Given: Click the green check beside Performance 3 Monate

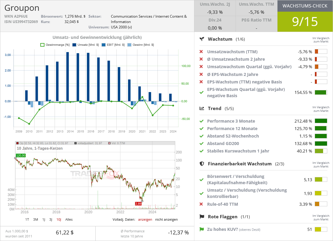Looking at the screenshot, I should [x=202, y=121].
